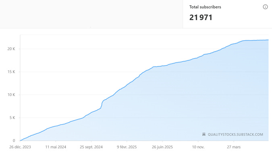Image resolution: width=272 pixels, height=152 pixels.
Task: Click the 9 févr. 2025 date label
Action: coord(127,147)
